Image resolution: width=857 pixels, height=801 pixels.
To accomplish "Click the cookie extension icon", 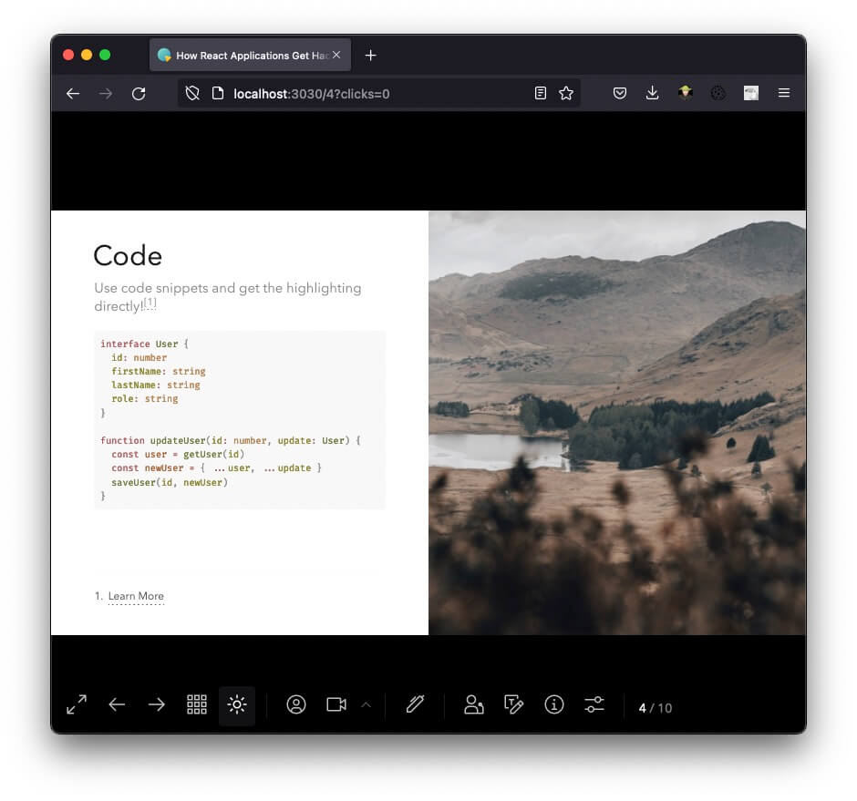I will pos(718,94).
